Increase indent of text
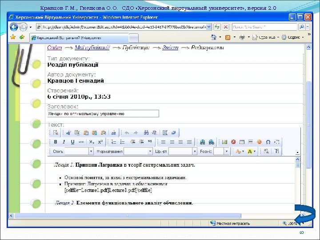Image resolution: width=320 pixels, height=240 pixels. [141, 142]
